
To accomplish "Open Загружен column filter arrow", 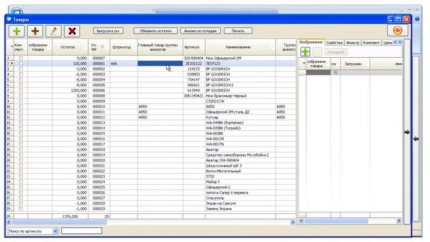I will click(x=367, y=64).
